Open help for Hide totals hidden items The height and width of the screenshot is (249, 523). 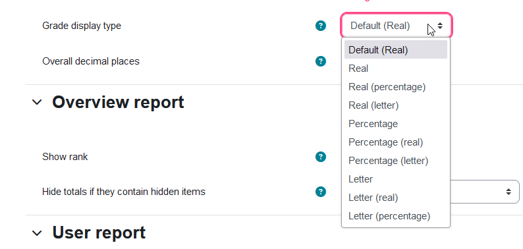(321, 192)
